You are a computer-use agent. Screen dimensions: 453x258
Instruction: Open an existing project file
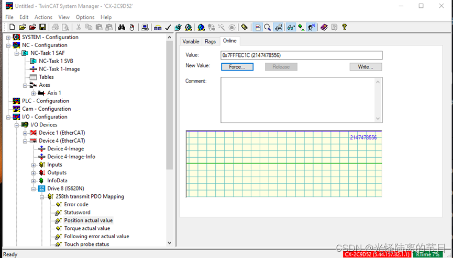point(22,27)
